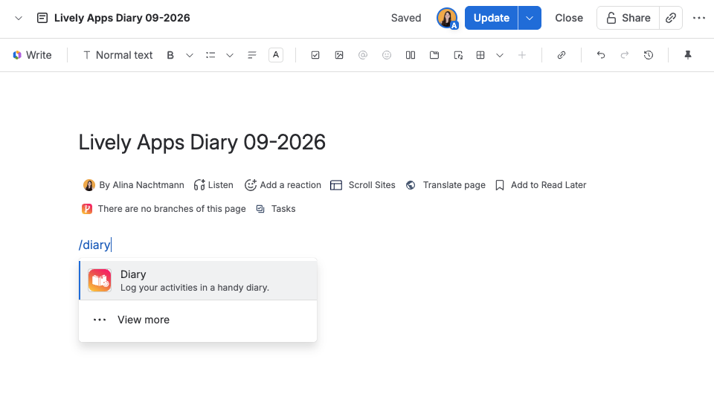Insert a user mention
The image size is (714, 397).
click(363, 55)
